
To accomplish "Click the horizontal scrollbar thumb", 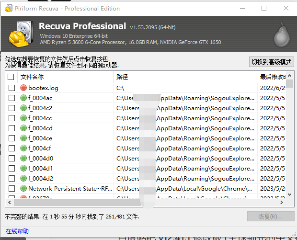I will pos(77,203).
